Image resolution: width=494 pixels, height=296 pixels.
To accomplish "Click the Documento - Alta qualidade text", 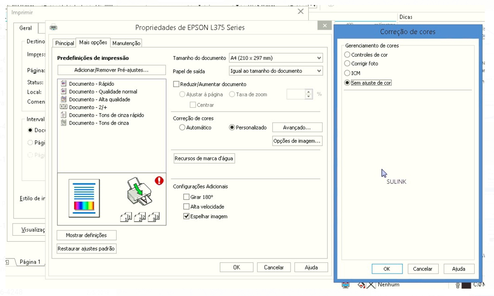I will [x=100, y=99].
